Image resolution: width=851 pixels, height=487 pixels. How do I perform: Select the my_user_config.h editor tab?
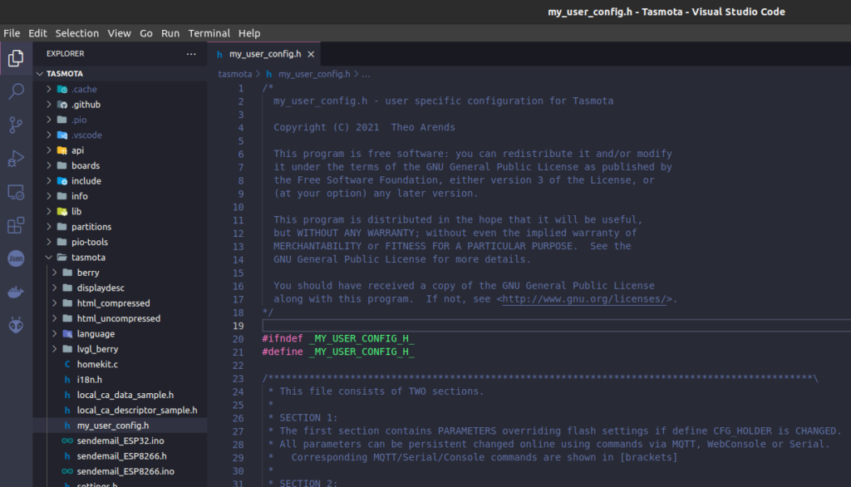pyautogui.click(x=265, y=54)
